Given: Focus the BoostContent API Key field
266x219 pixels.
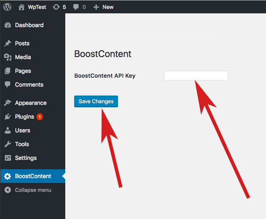Looking at the screenshot, I should coord(196,76).
